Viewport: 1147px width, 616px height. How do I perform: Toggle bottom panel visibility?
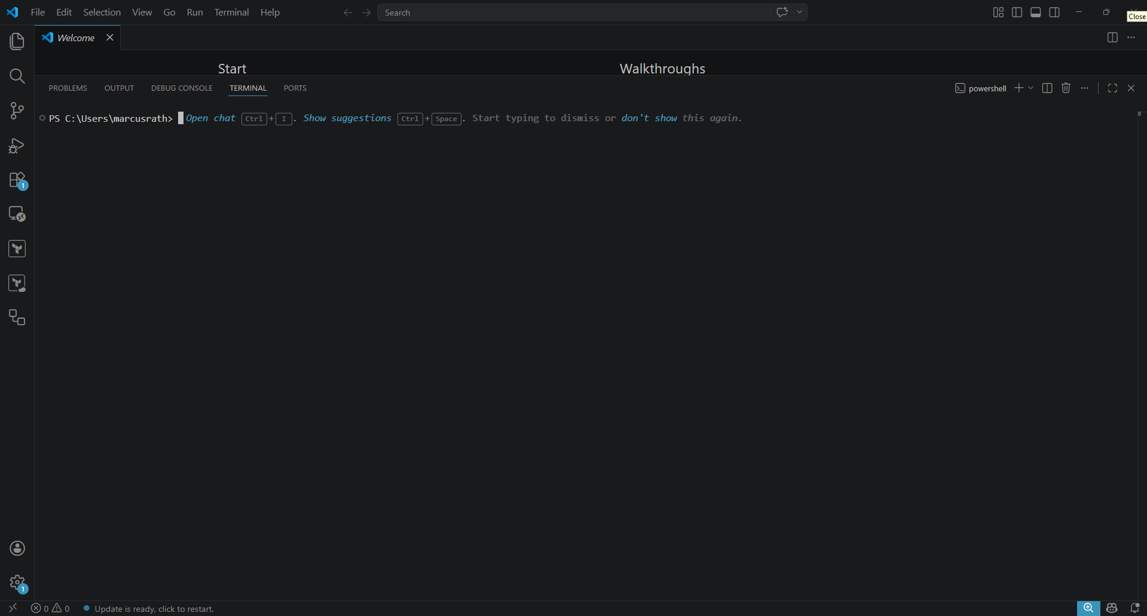click(1036, 13)
